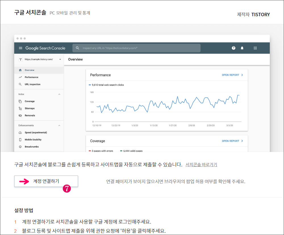Image resolution: width=284 pixels, height=235 pixels.
Task: Click the Sitemaps tree icon
Action: [x=20, y=108]
